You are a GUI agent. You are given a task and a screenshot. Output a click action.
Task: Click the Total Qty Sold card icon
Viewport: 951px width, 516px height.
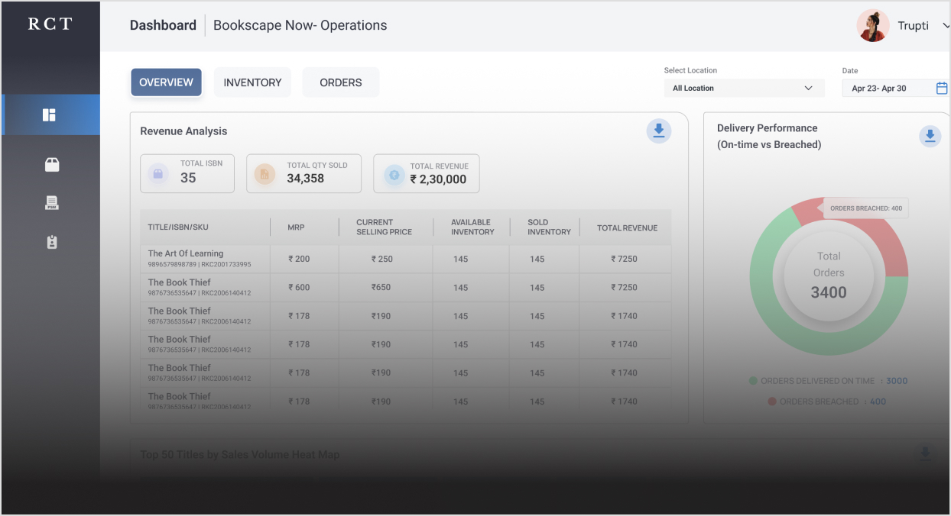[265, 174]
